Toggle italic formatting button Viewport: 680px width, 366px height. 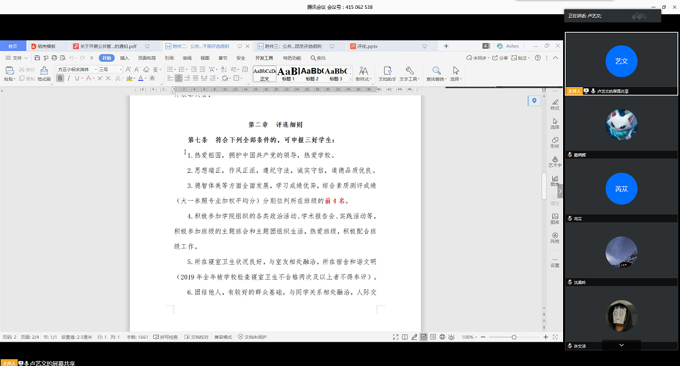69,78
